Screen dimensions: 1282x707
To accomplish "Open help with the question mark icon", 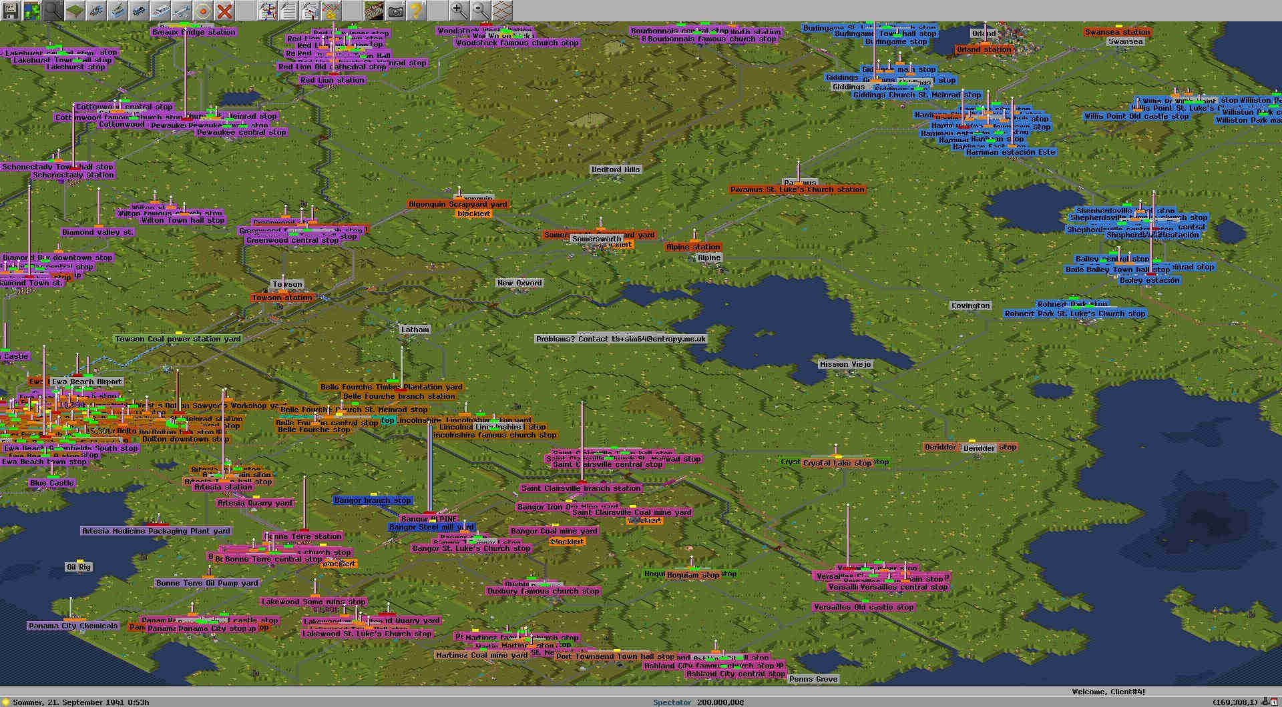I will coord(416,10).
